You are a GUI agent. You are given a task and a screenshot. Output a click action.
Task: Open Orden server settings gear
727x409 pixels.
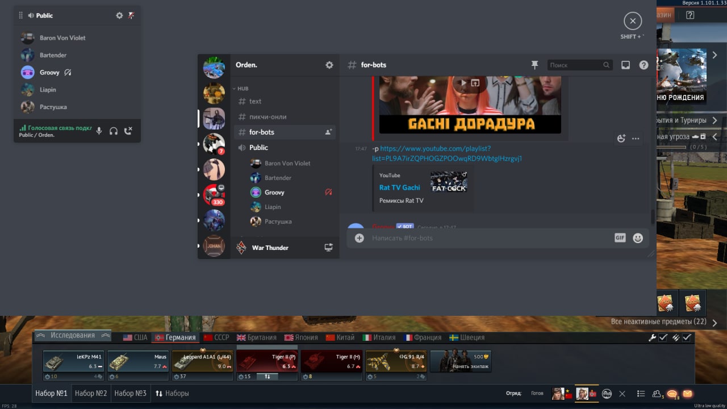329,65
